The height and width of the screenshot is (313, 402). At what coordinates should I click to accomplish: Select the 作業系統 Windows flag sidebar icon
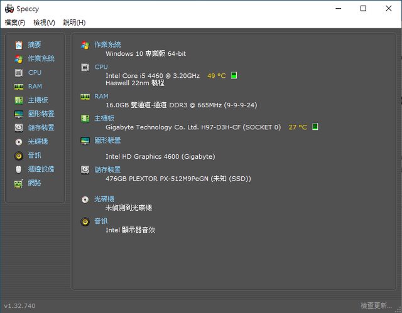18,58
